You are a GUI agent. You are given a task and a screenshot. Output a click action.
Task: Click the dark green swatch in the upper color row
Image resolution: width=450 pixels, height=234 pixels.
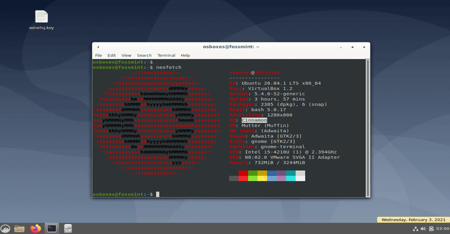(x=252, y=173)
